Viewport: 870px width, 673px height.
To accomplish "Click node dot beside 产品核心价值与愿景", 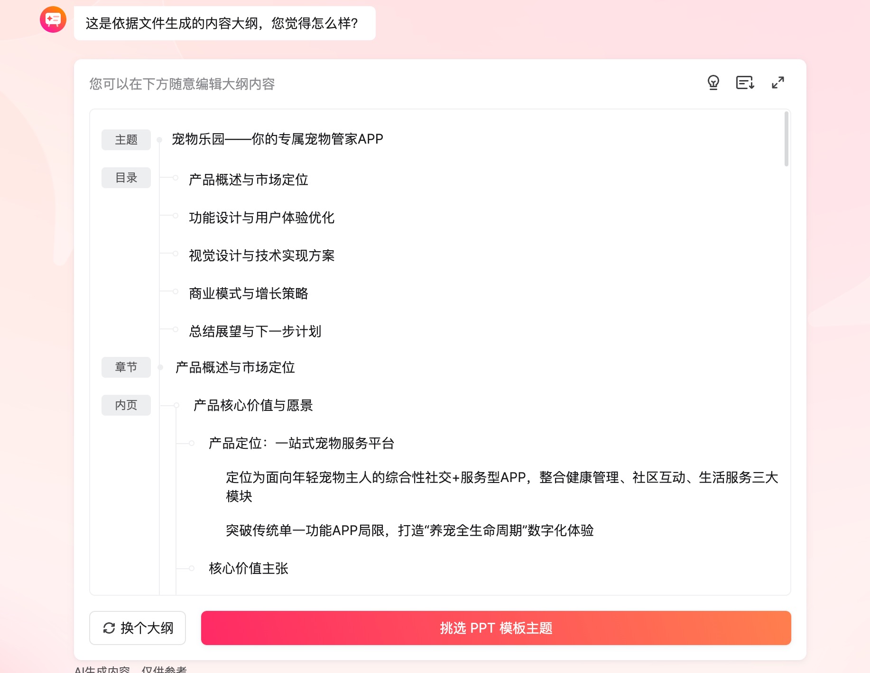I will (x=177, y=406).
